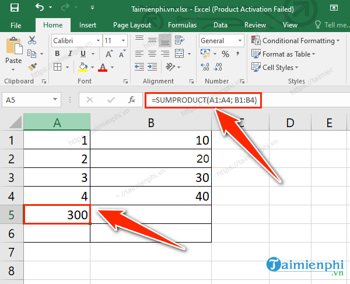Click the Copy icon in Clipboard group
Viewport: 350px width, 284px height.
(x=32, y=54)
